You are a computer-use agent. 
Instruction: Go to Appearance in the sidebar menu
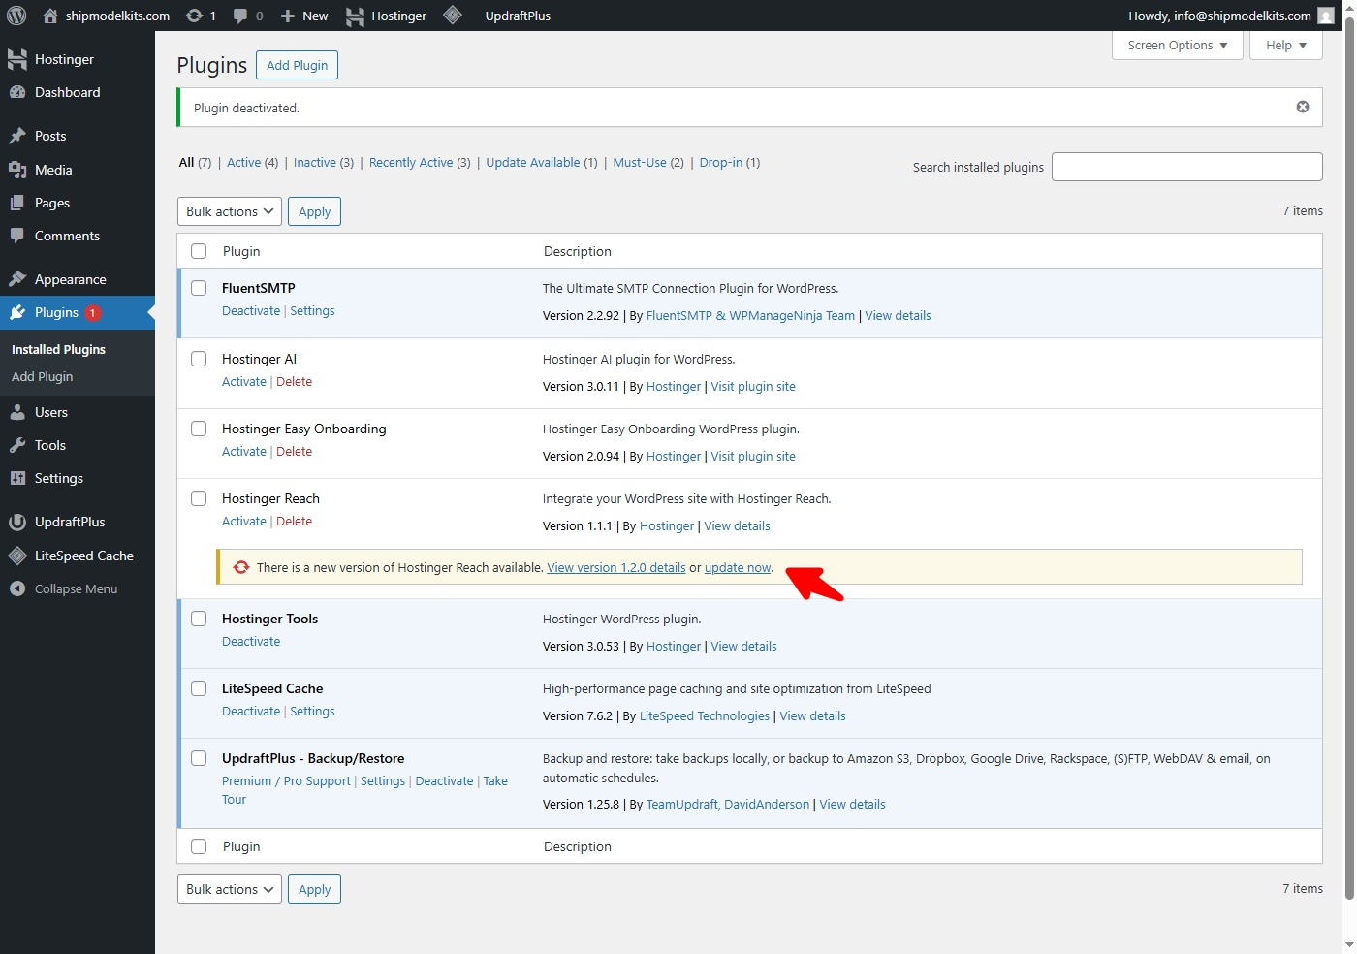click(70, 279)
